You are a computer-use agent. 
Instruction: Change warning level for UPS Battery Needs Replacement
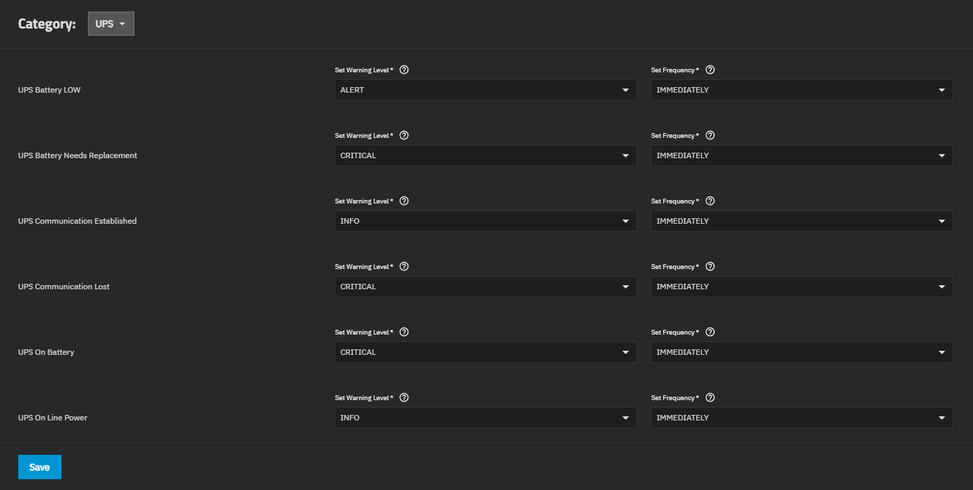485,155
